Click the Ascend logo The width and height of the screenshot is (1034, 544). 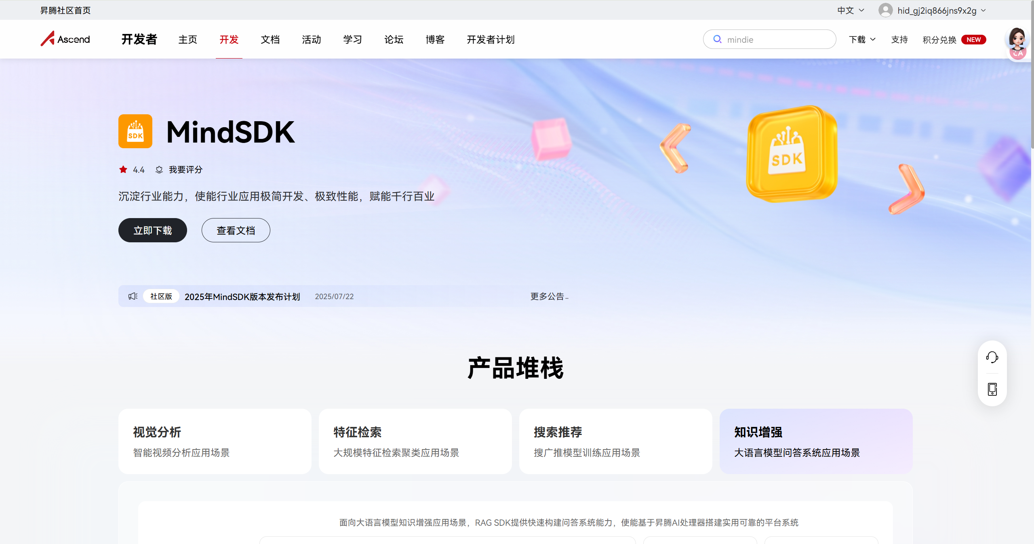65,39
